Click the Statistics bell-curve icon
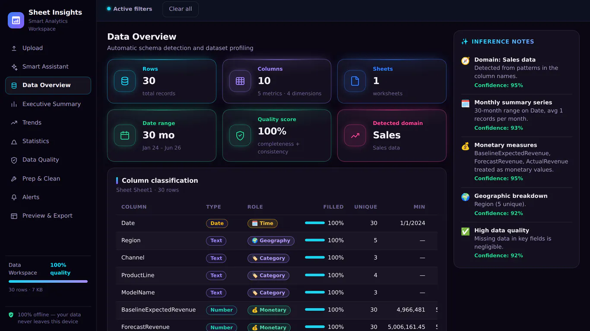The height and width of the screenshot is (331, 590). click(x=14, y=141)
